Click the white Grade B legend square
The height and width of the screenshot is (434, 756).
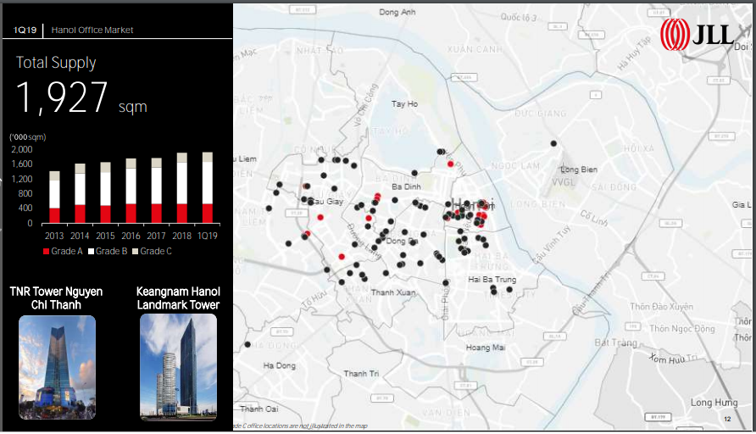91,252
